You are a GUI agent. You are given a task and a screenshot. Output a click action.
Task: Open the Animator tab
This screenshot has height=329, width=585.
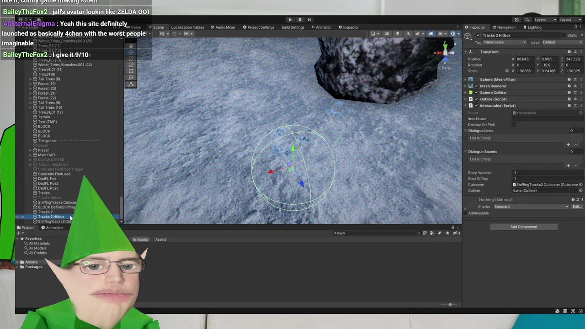pyautogui.click(x=321, y=27)
